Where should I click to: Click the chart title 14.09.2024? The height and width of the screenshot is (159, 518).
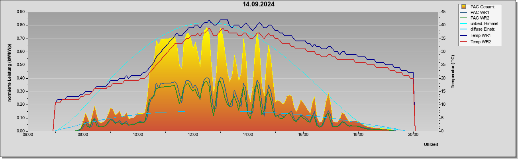tap(259, 4)
